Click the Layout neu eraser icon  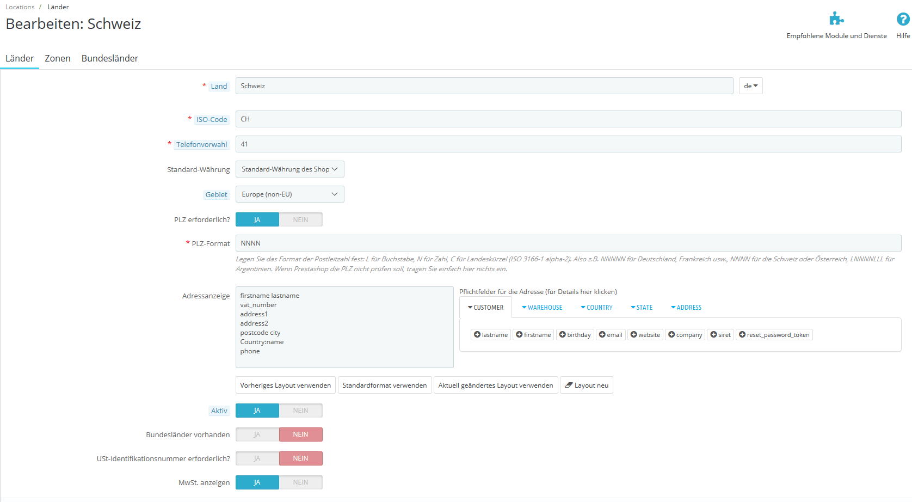(x=569, y=385)
